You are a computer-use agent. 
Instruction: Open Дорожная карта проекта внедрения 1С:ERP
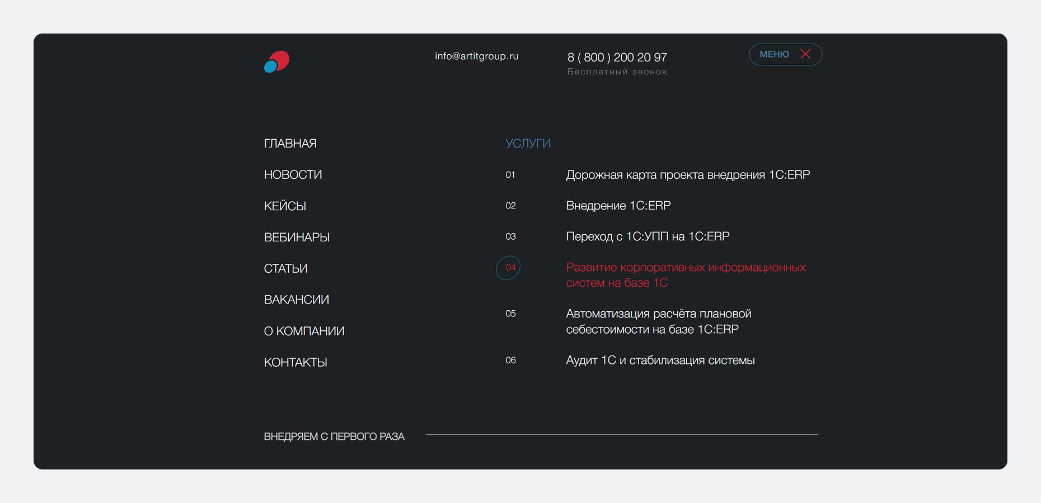(x=688, y=175)
